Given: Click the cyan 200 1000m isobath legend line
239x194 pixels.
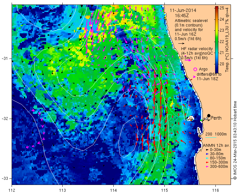Looking at the screenshot, I should coord(211,138).
